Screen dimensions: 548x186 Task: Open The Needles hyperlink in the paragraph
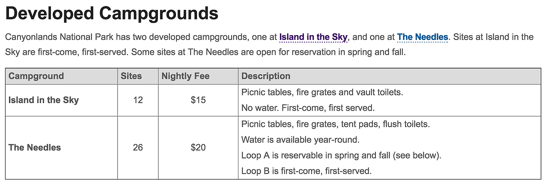423,37
